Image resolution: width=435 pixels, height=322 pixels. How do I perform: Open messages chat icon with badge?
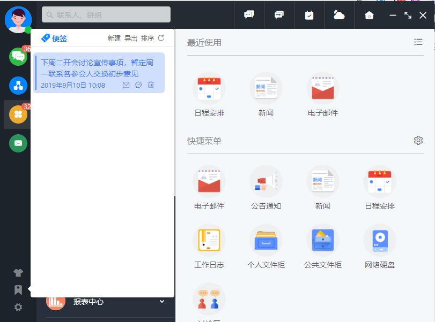18,57
